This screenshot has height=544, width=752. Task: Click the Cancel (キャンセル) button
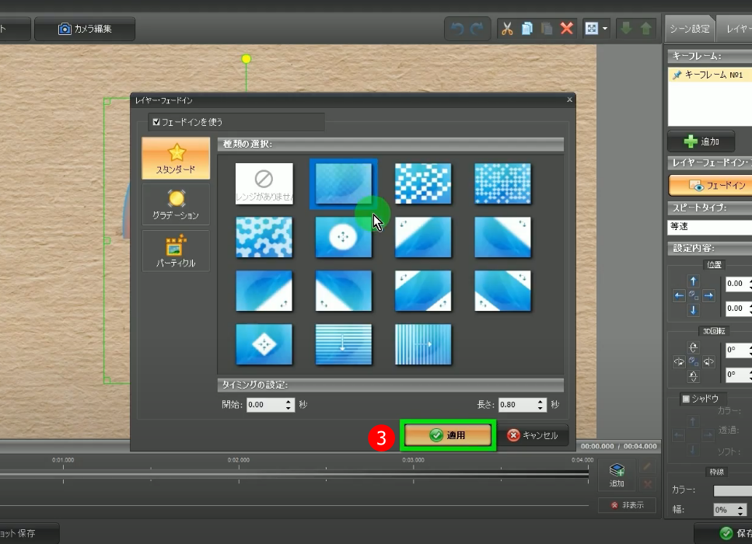click(533, 435)
